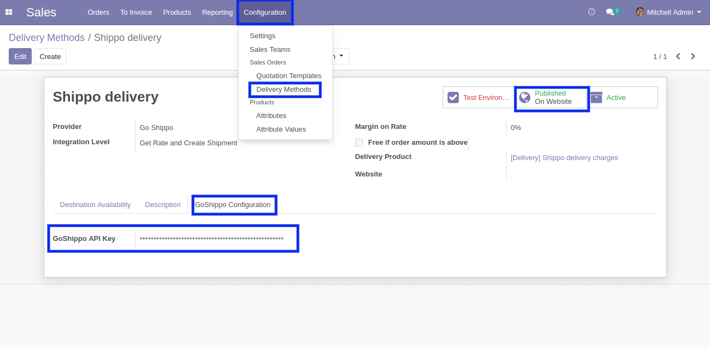Open the To Invoice menu
The height and width of the screenshot is (348, 710).
[136, 12]
